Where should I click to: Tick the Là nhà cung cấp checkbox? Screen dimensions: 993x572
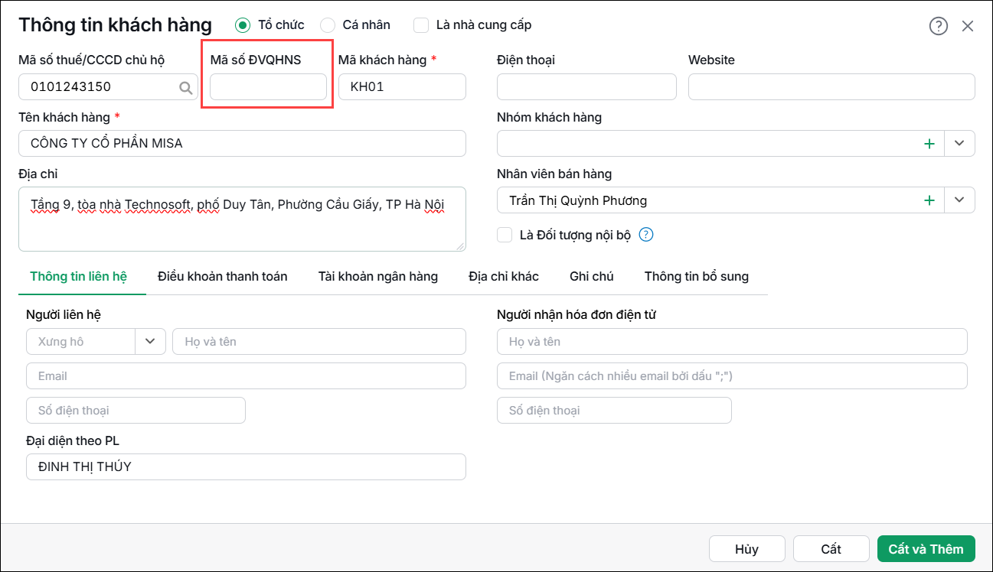coord(421,25)
